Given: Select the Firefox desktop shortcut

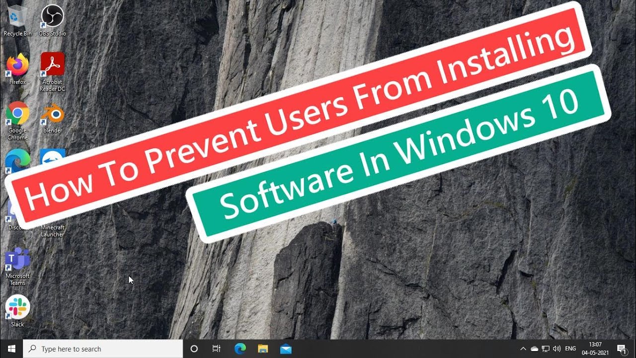Looking at the screenshot, I should tap(17, 69).
